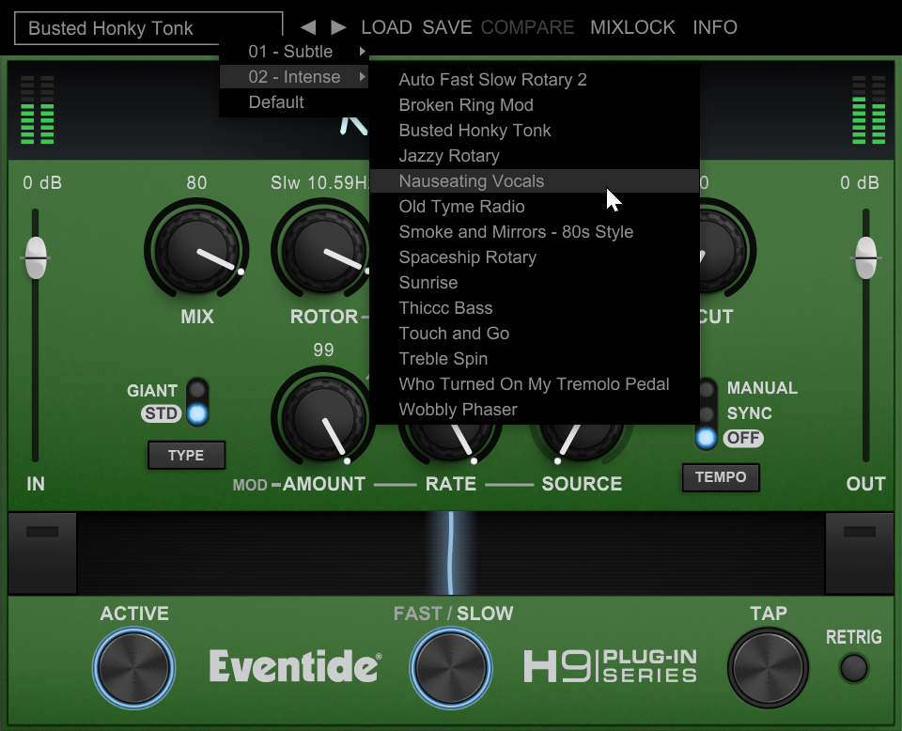
Task: Click the left ribbon end button
Action: pyautogui.click(x=42, y=553)
